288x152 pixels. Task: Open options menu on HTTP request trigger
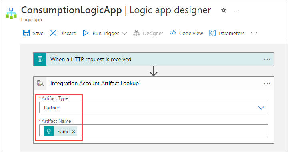coord(267,59)
